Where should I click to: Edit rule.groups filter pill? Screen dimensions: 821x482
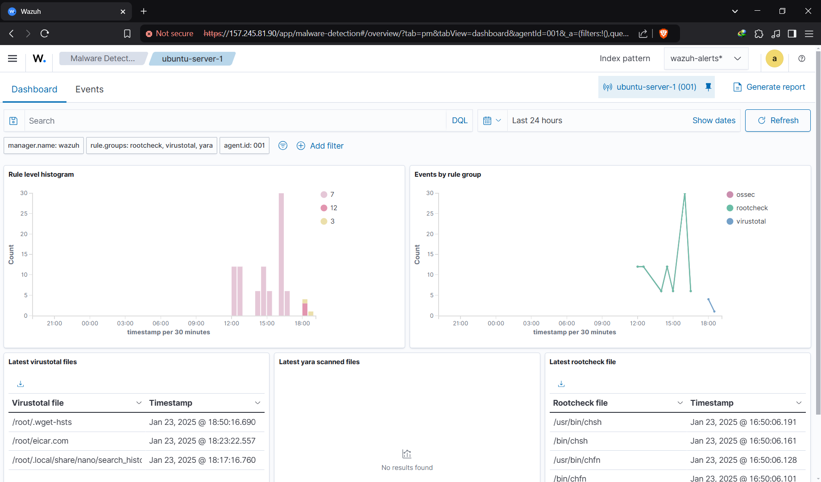click(152, 145)
